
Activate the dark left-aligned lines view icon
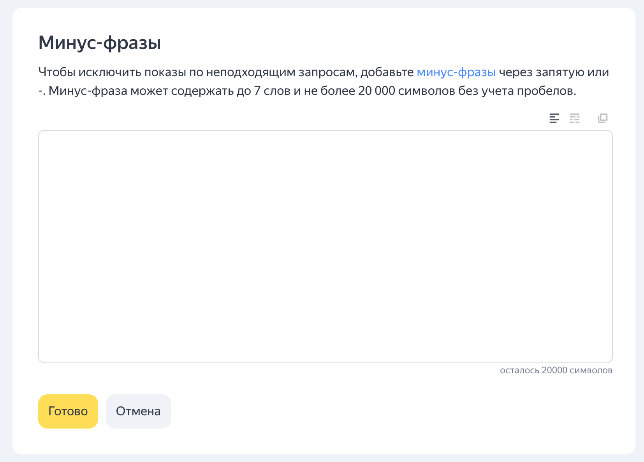pyautogui.click(x=554, y=118)
